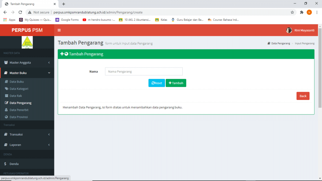
Task: Toggle the sidebar hamburger menu icon
Action: [x=59, y=30]
